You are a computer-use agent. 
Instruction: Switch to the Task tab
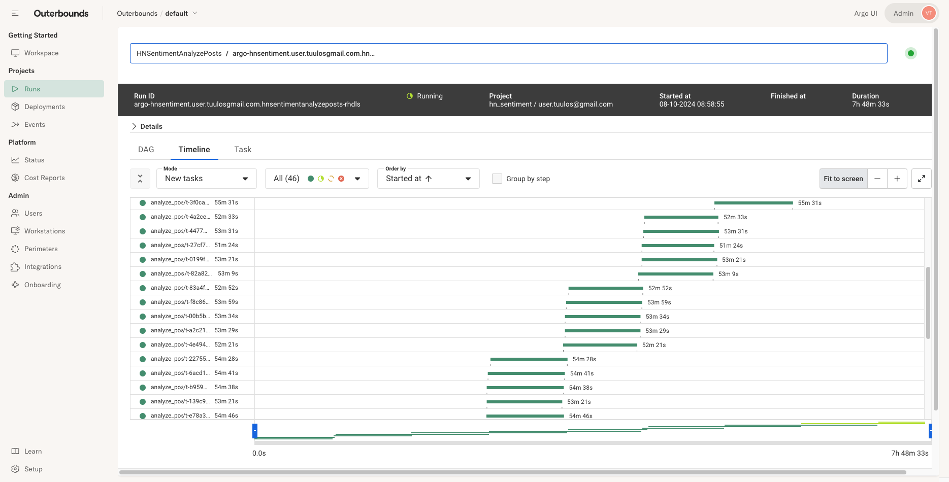[243, 150]
